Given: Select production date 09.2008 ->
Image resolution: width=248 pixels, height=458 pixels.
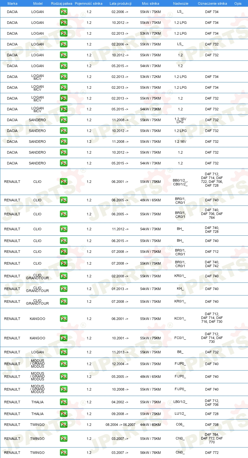Looking at the screenshot, I should coord(120,414).
